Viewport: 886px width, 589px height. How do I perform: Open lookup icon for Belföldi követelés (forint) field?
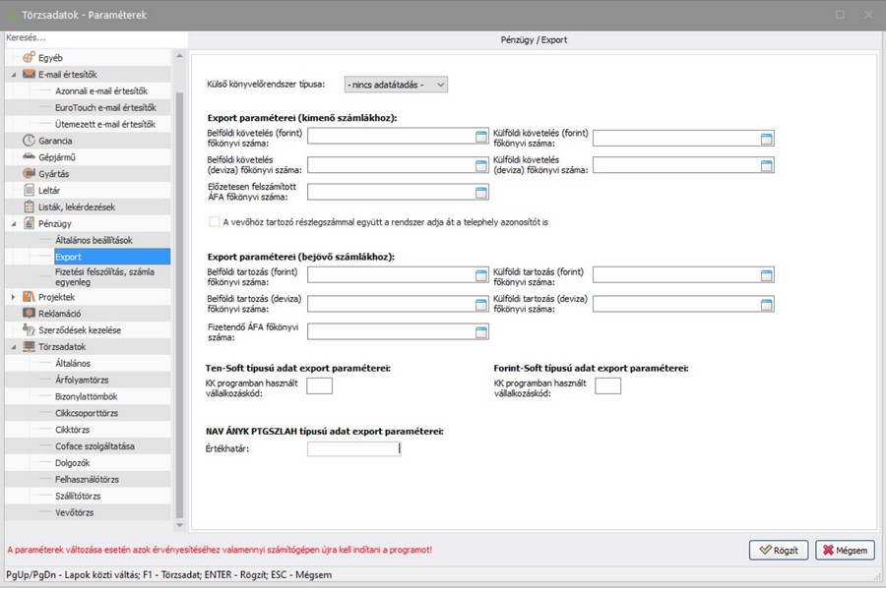(x=481, y=137)
